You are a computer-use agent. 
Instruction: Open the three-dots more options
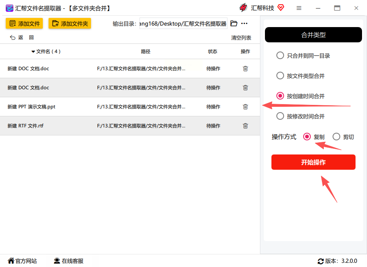click(x=244, y=23)
